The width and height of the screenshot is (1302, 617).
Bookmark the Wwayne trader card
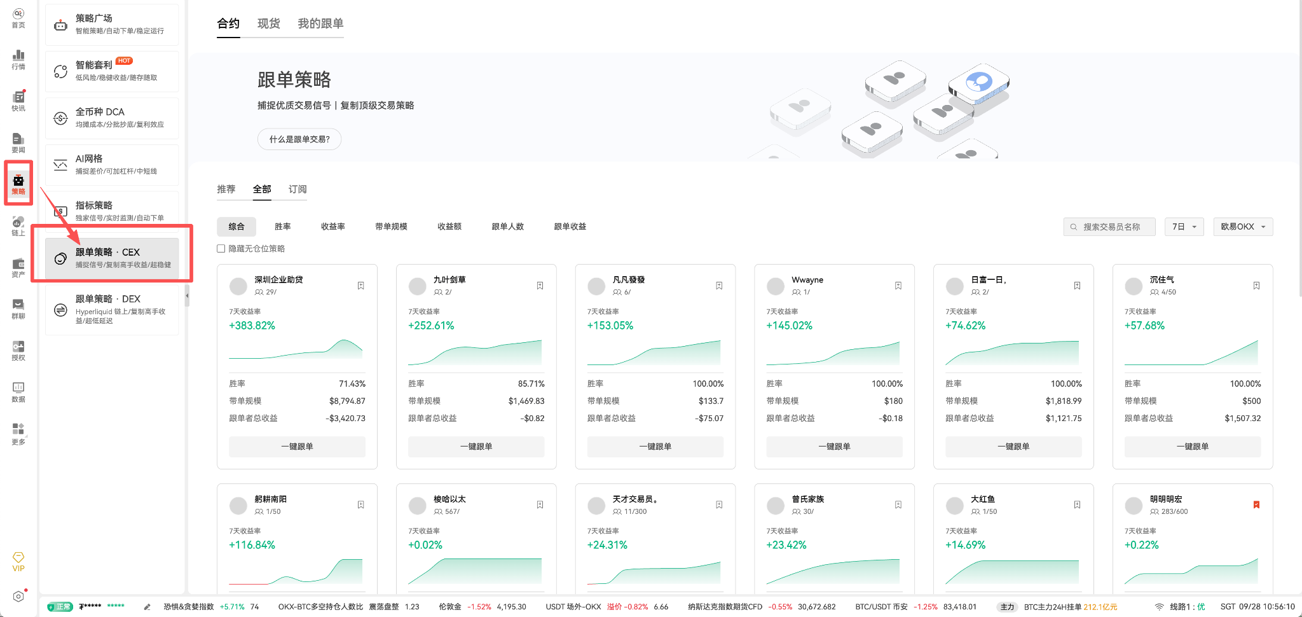(x=898, y=286)
